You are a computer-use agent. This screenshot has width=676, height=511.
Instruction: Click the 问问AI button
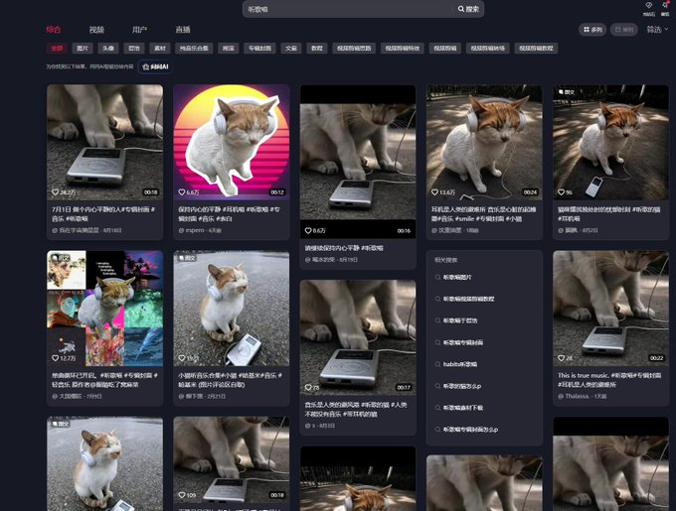coord(156,67)
